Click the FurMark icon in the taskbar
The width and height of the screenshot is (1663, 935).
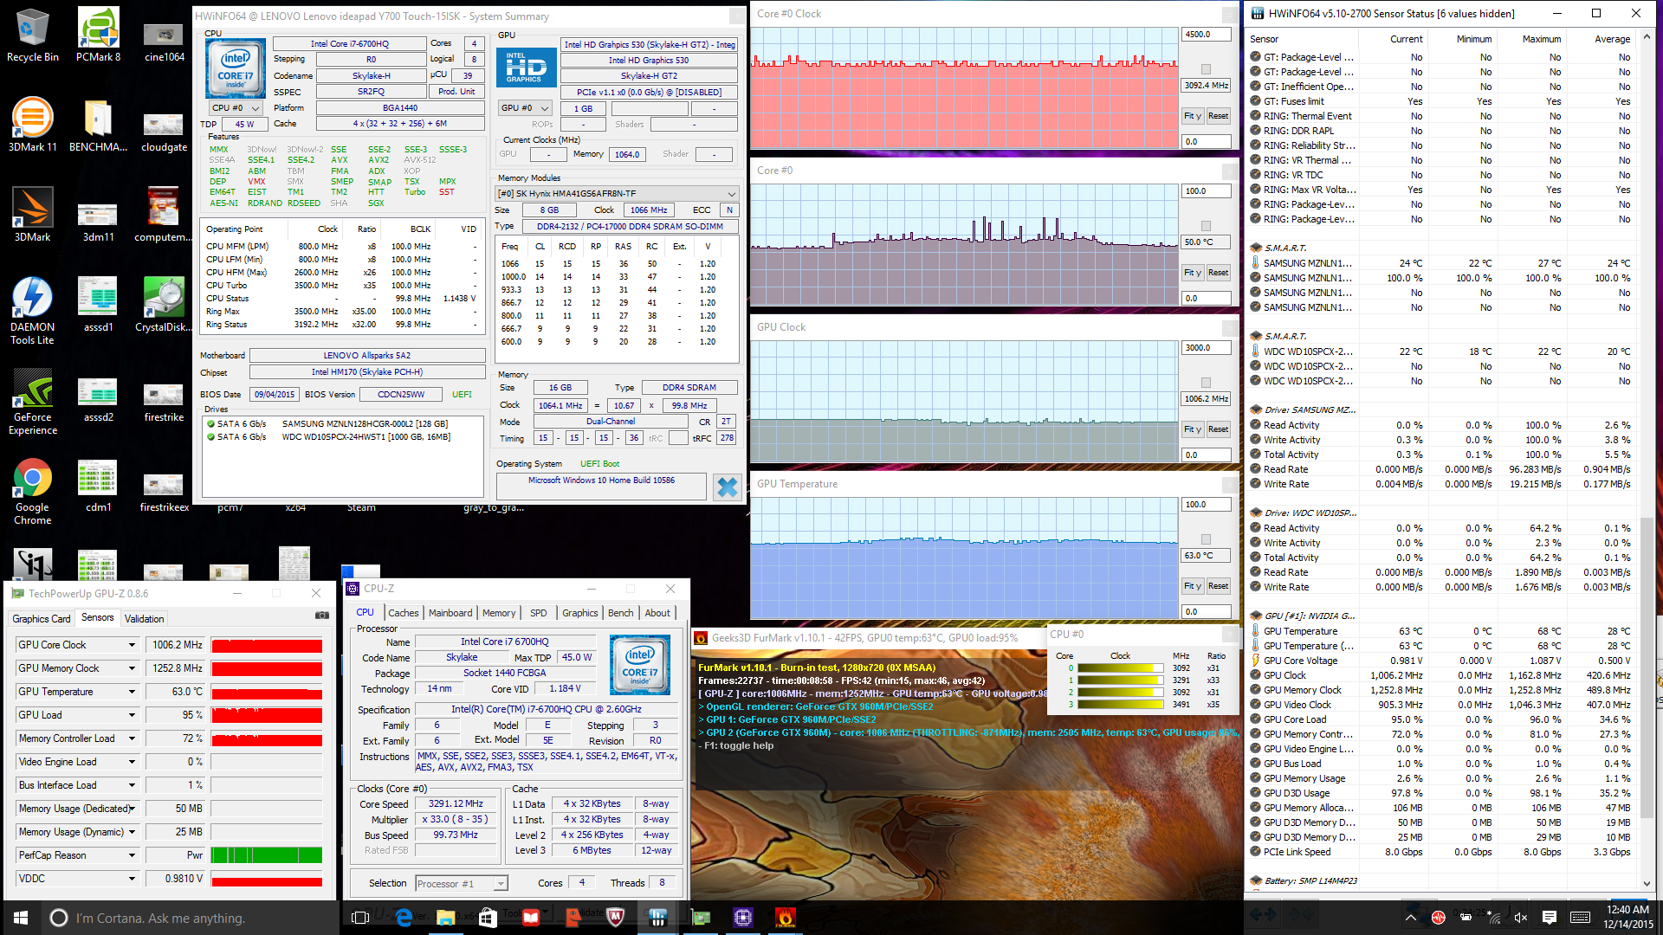click(785, 918)
